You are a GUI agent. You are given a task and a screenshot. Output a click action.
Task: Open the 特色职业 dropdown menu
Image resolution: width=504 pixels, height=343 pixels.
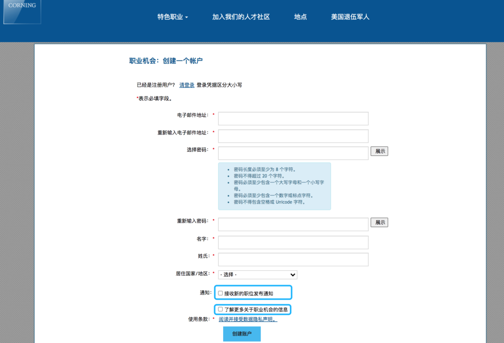[x=173, y=17]
